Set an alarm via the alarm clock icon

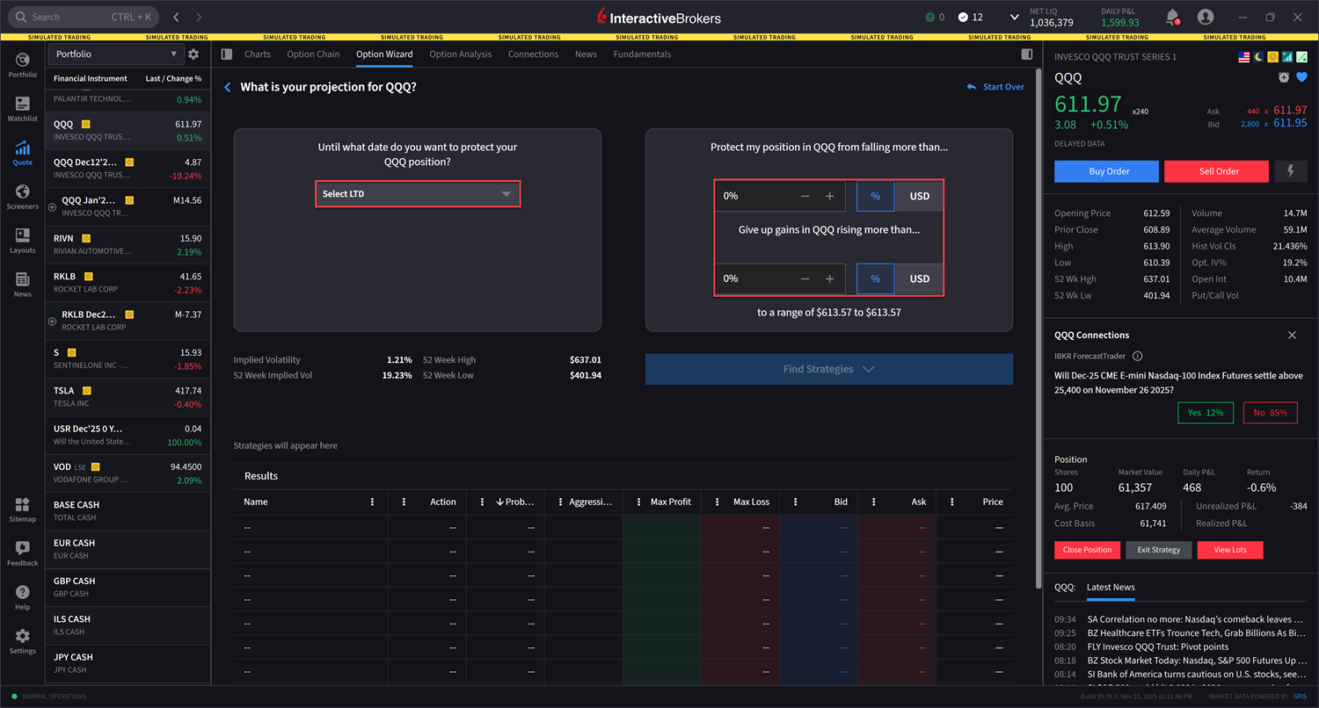(x=1284, y=77)
